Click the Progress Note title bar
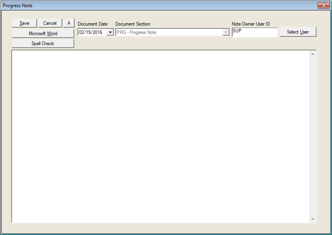 tap(160, 5)
